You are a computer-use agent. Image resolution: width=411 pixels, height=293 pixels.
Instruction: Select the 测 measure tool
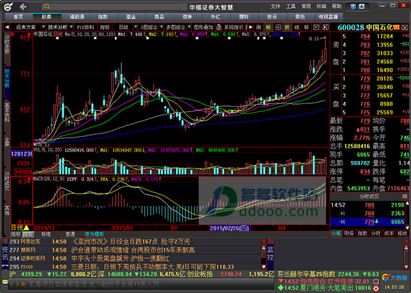click(259, 27)
